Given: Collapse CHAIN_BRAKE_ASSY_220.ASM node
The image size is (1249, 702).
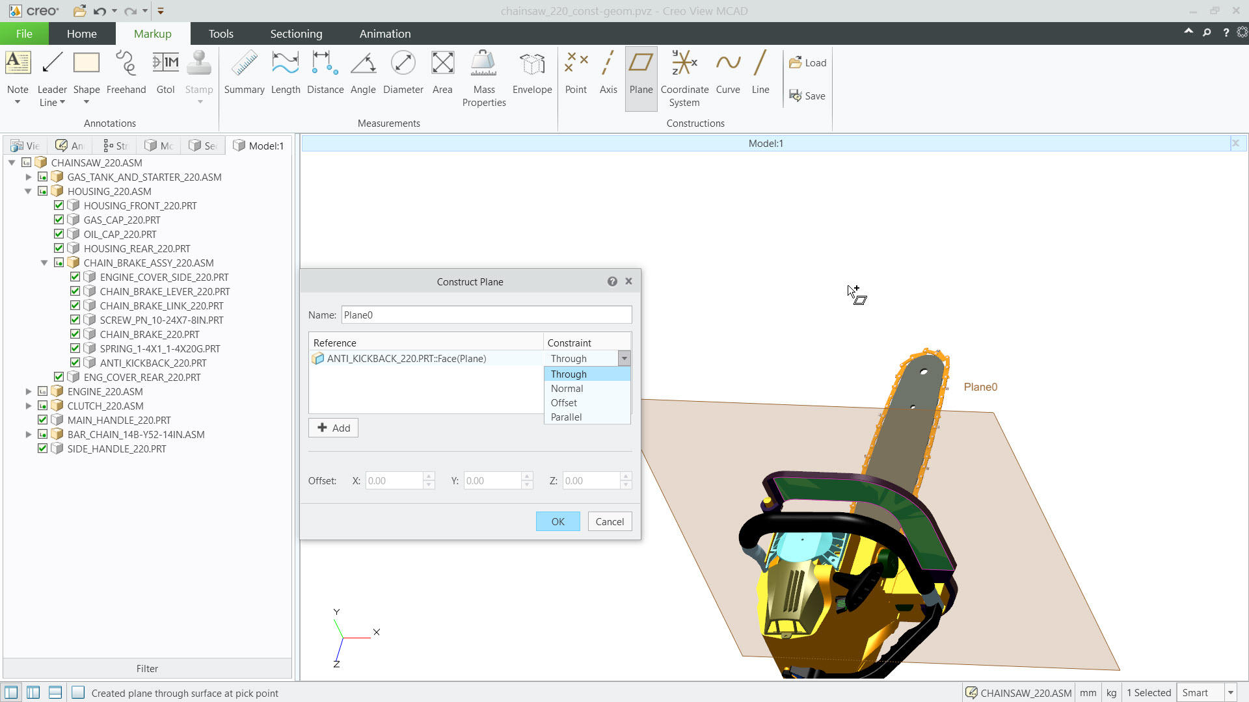Looking at the screenshot, I should [44, 263].
